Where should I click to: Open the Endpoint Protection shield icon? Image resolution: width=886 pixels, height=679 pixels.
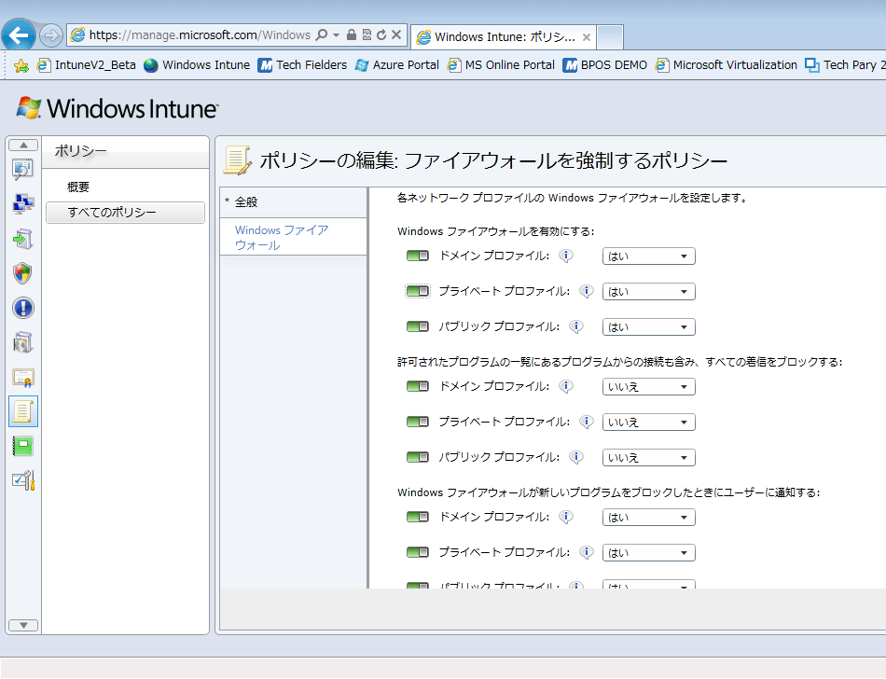(x=23, y=273)
